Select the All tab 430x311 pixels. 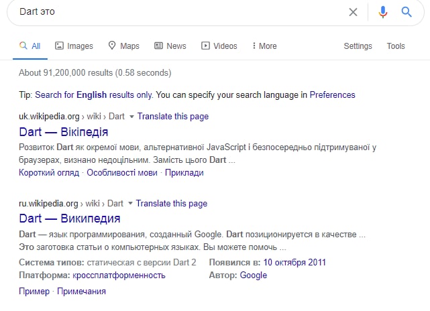click(x=30, y=46)
